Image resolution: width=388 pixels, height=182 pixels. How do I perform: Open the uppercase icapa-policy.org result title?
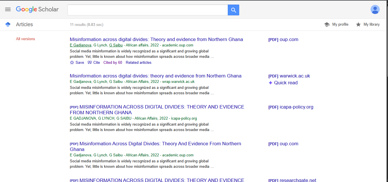click(157, 110)
